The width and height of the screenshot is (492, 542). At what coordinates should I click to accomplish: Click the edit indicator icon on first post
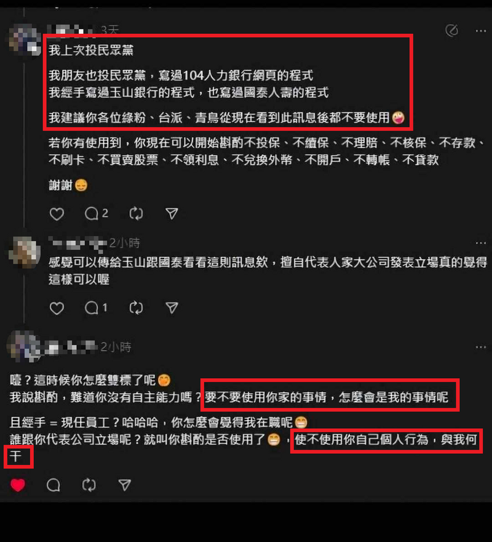451,31
